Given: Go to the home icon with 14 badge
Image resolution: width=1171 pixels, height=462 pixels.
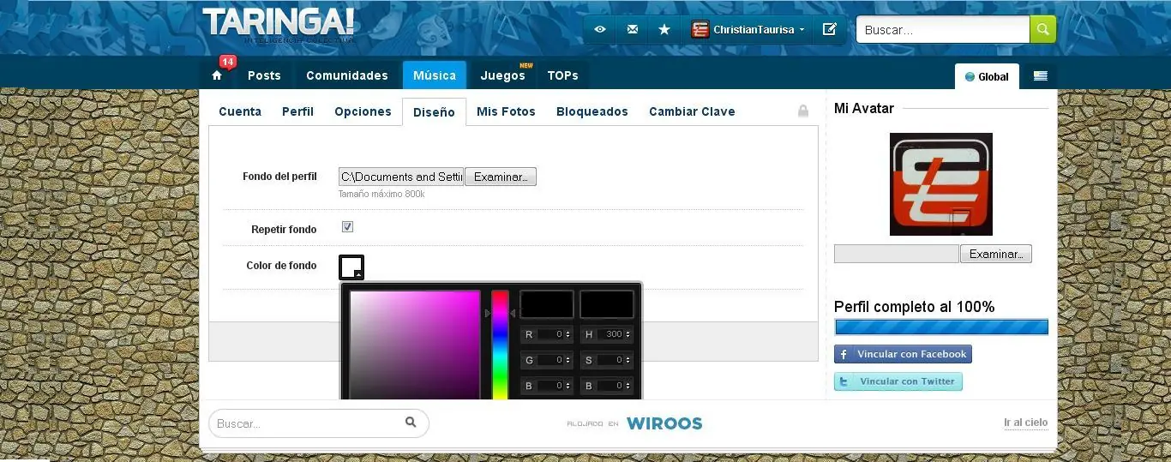Looking at the screenshot, I should click(217, 75).
